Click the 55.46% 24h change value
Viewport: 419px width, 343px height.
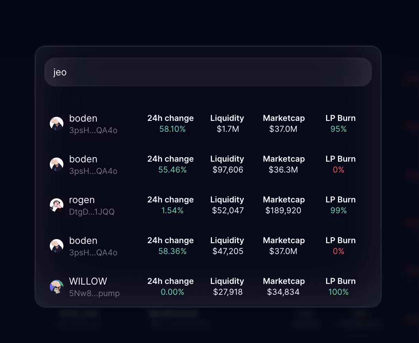point(172,170)
